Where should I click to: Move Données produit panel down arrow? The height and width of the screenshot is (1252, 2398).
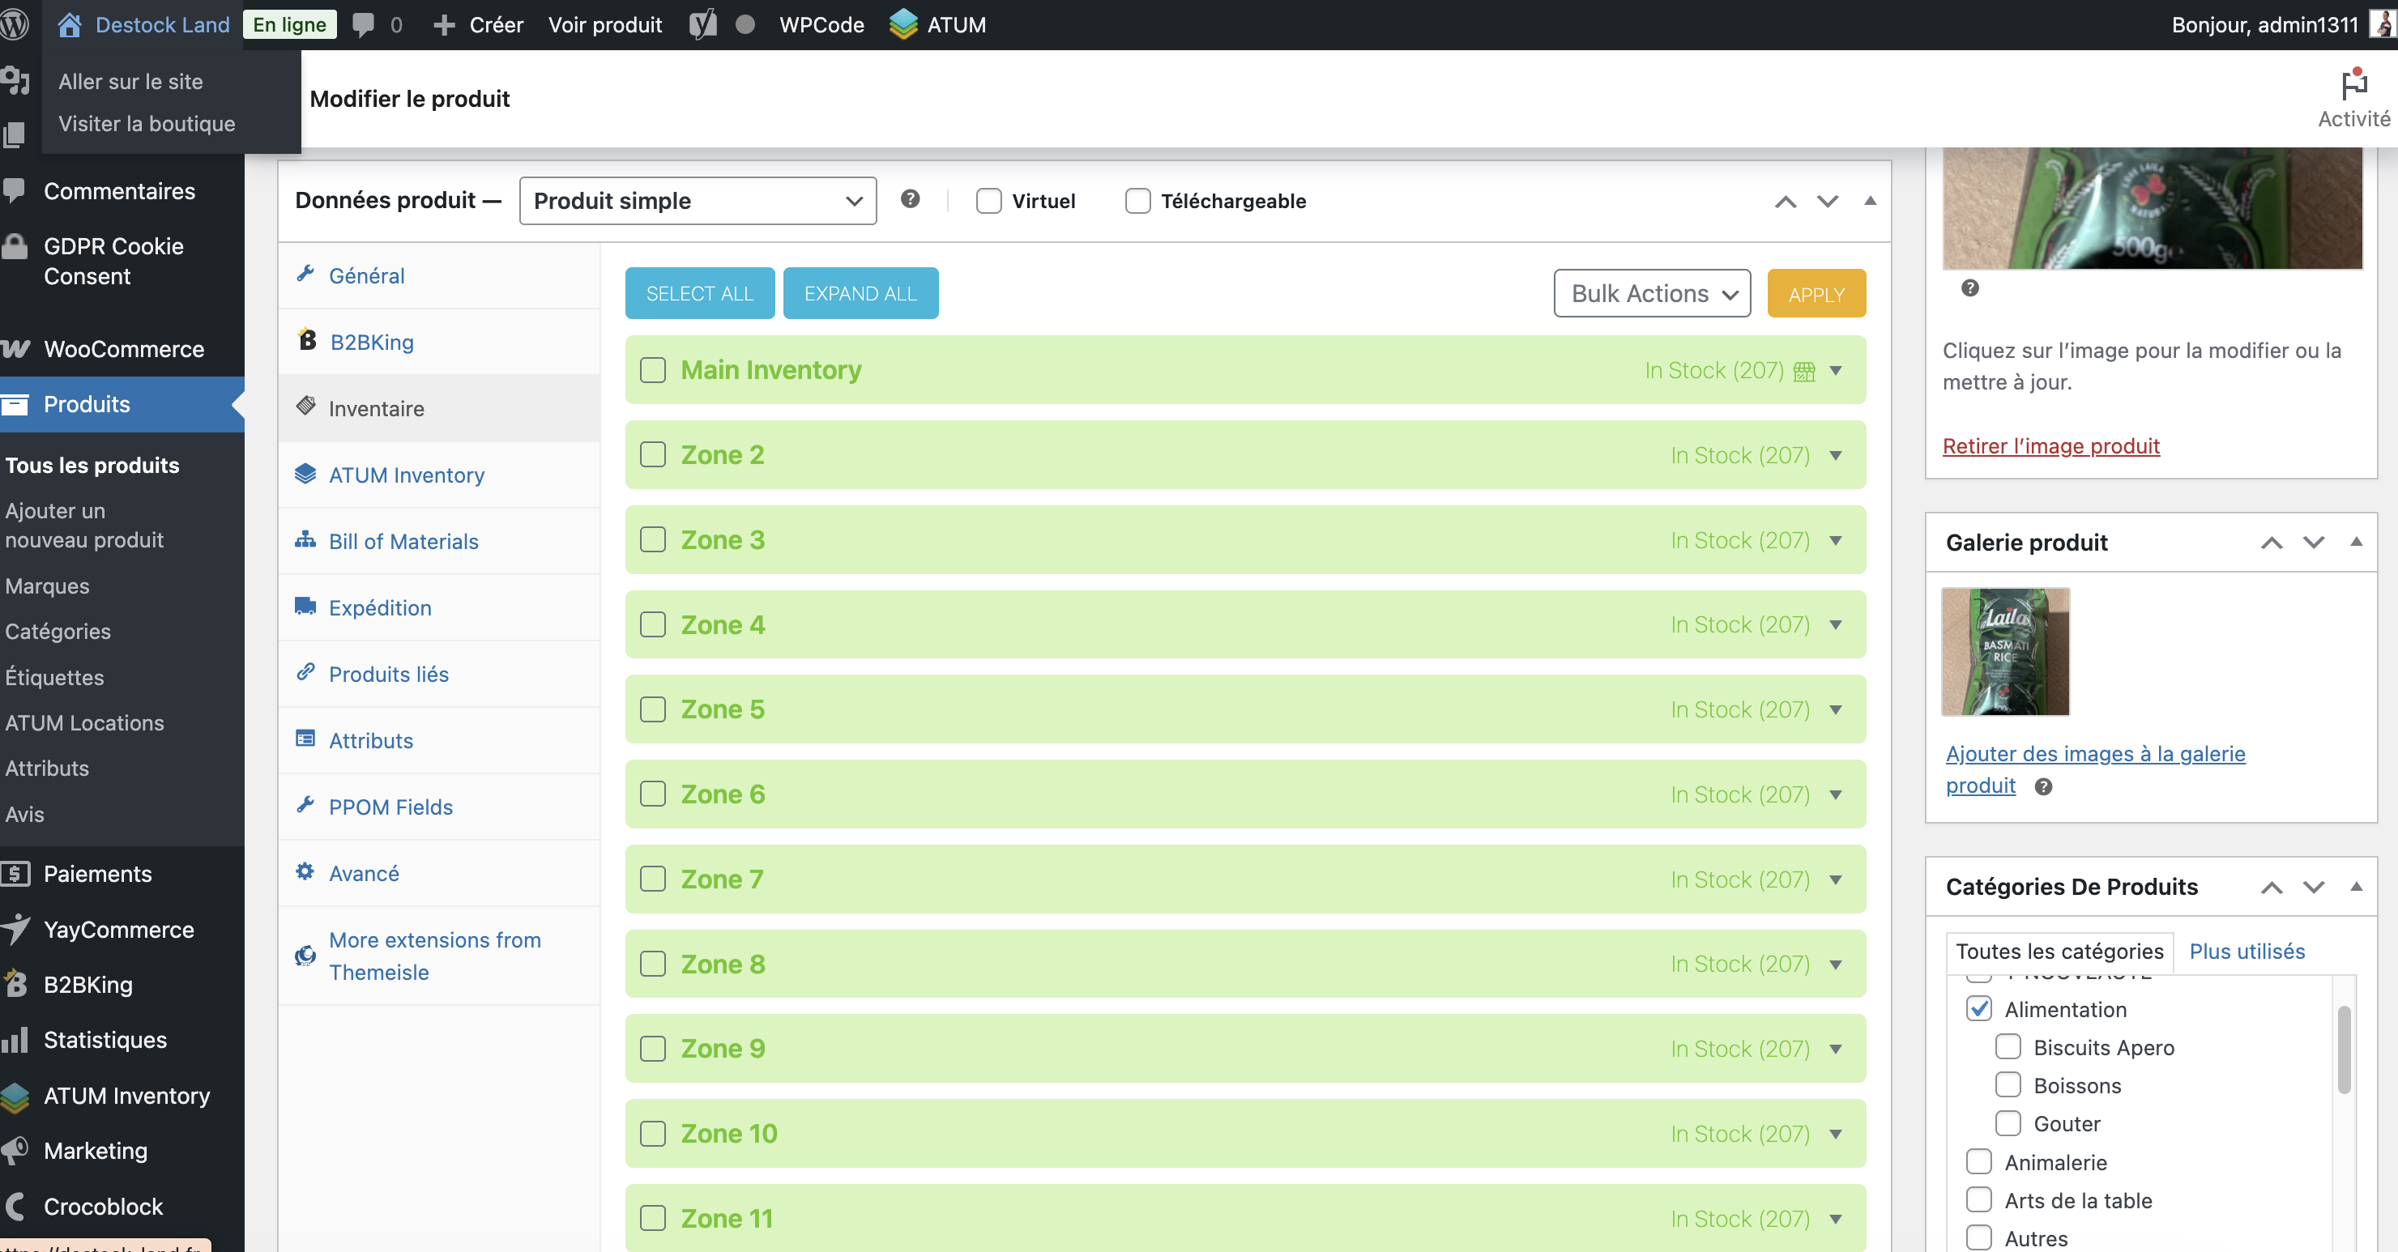(x=1828, y=201)
